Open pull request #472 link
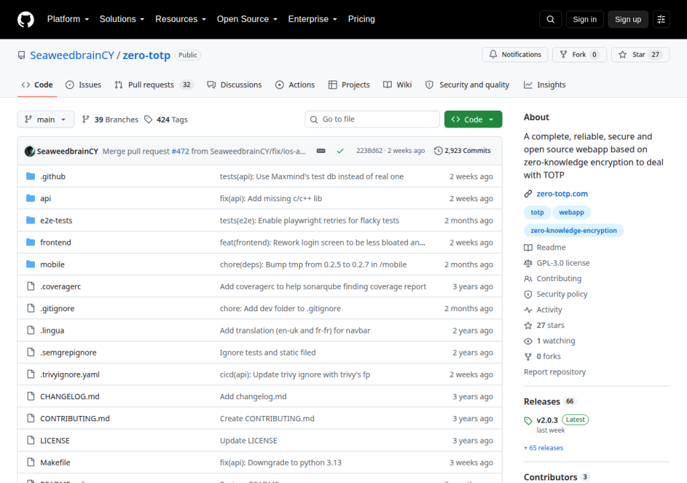 click(x=180, y=151)
